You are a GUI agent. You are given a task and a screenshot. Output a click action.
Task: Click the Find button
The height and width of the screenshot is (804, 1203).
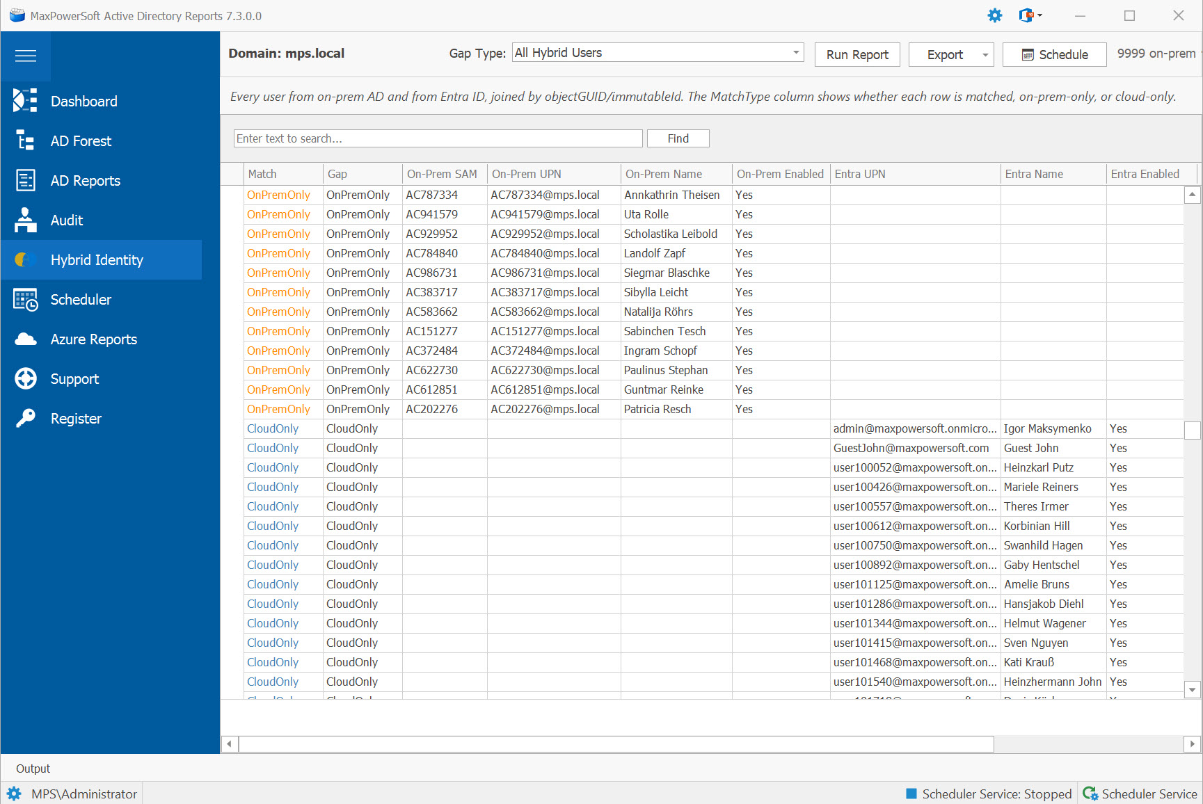coord(678,138)
